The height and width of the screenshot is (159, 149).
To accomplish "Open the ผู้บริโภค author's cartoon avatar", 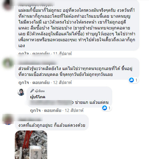I will [x=21, y=92].
